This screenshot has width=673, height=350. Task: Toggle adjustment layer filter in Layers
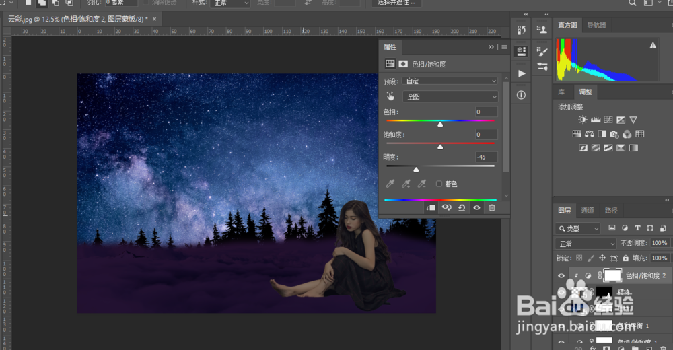tap(625, 228)
